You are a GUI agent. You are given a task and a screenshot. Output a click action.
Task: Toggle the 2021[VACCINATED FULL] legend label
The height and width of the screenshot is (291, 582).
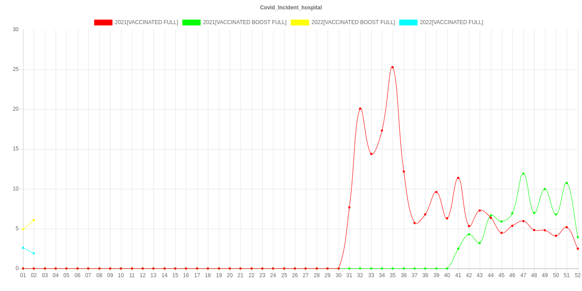coord(146,22)
